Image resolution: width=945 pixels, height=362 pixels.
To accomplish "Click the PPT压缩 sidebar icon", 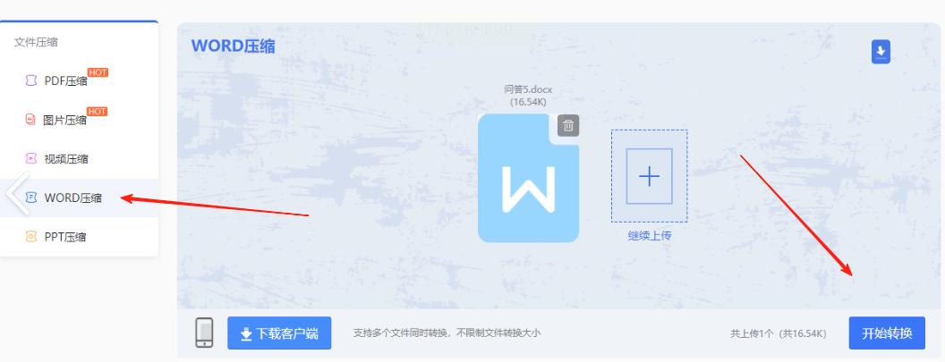I will [x=30, y=237].
